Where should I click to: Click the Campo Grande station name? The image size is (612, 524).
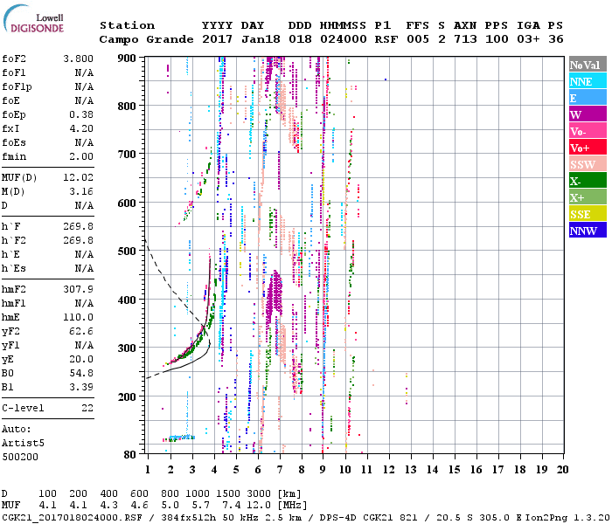[x=146, y=39]
